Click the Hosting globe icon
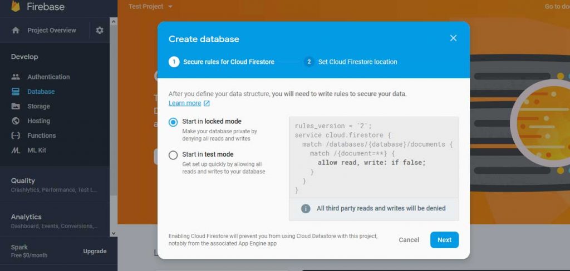The width and height of the screenshot is (570, 271). (x=16, y=121)
